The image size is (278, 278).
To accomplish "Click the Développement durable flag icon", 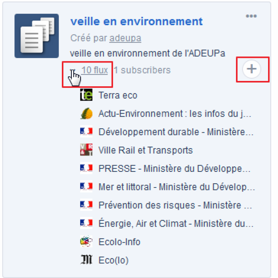I will tap(86, 132).
